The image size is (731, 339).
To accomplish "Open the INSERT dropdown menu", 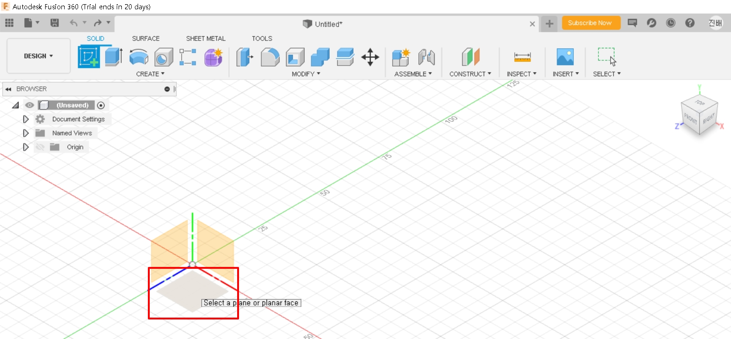I will pyautogui.click(x=566, y=74).
